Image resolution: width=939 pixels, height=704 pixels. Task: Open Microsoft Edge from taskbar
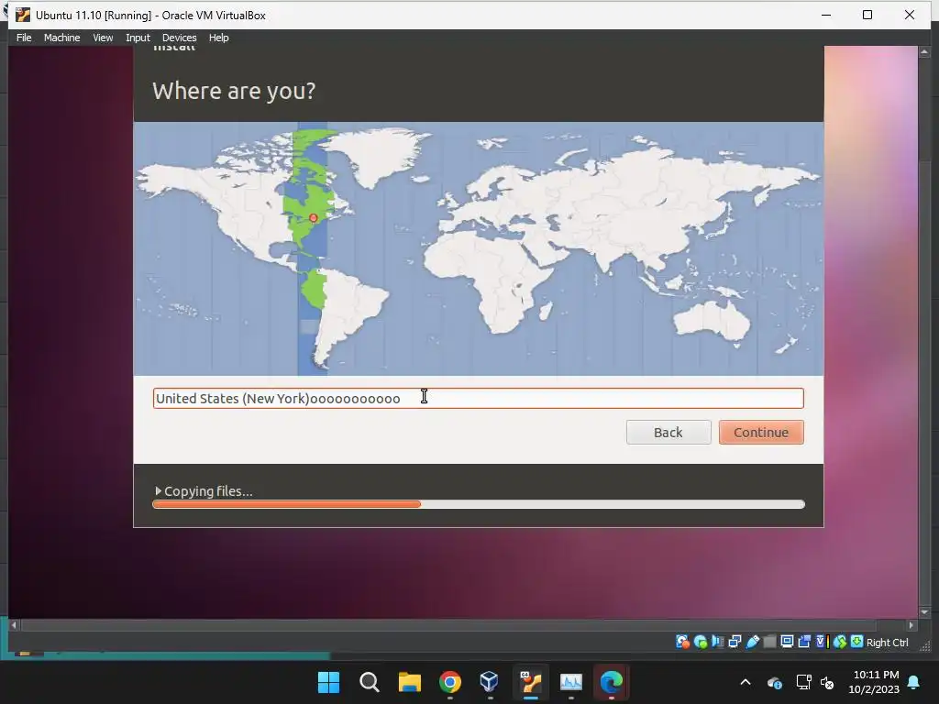click(x=612, y=682)
